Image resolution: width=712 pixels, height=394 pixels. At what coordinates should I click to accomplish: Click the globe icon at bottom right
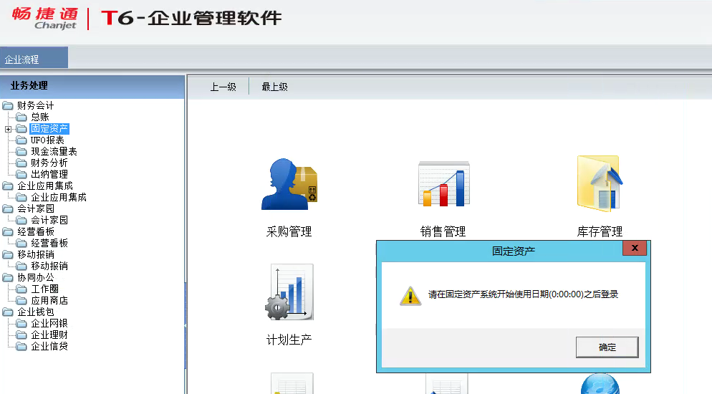pyautogui.click(x=600, y=383)
